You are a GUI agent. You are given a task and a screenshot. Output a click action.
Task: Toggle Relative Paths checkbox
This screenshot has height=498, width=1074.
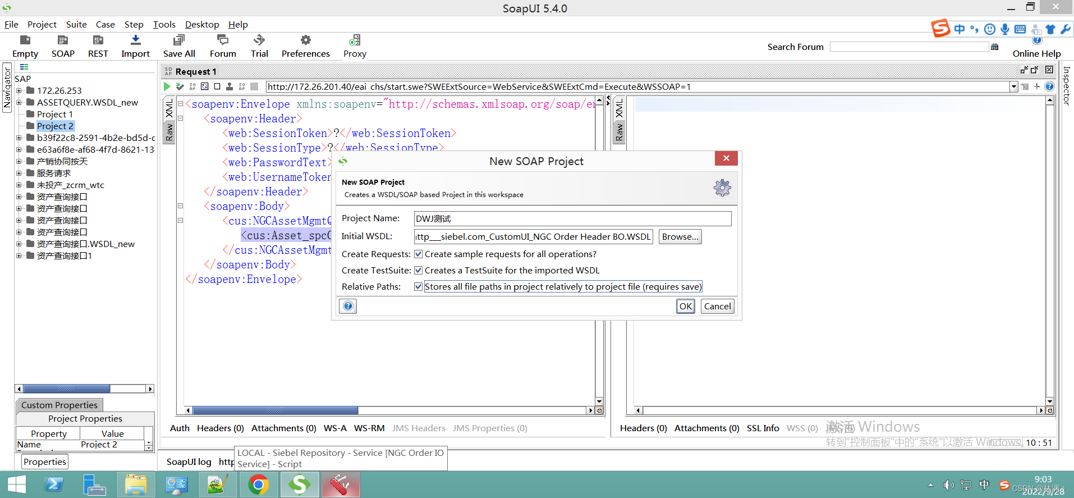(x=418, y=287)
